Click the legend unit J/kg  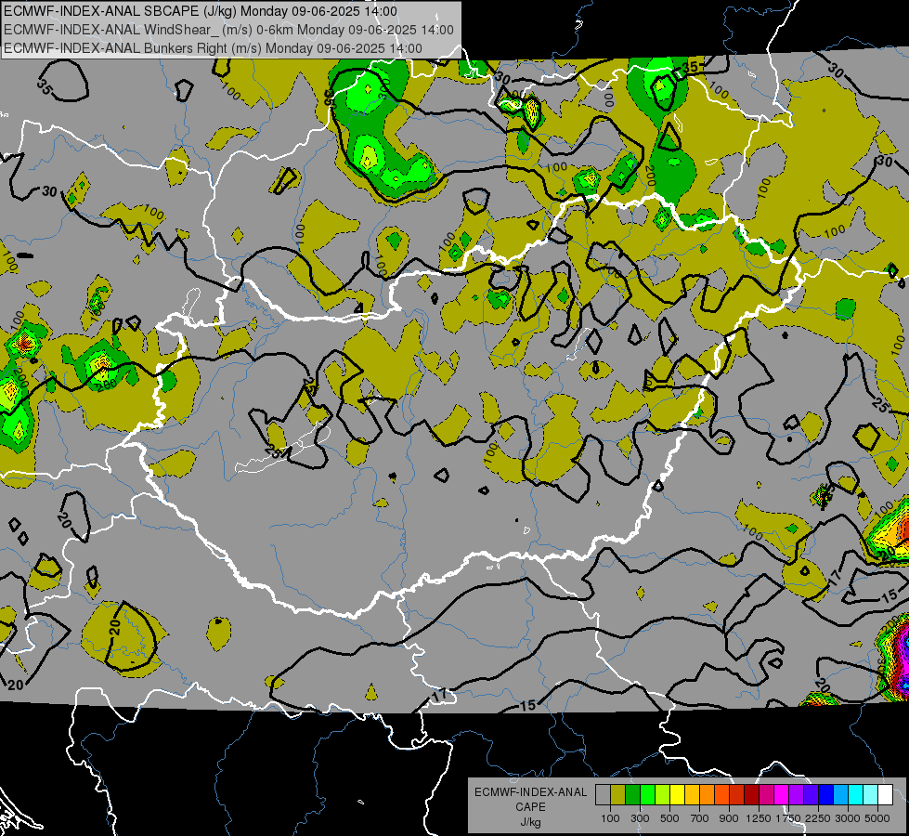click(530, 822)
